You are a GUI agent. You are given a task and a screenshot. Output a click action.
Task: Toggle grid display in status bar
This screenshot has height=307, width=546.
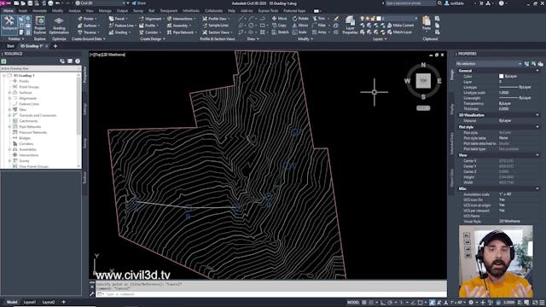364,303
